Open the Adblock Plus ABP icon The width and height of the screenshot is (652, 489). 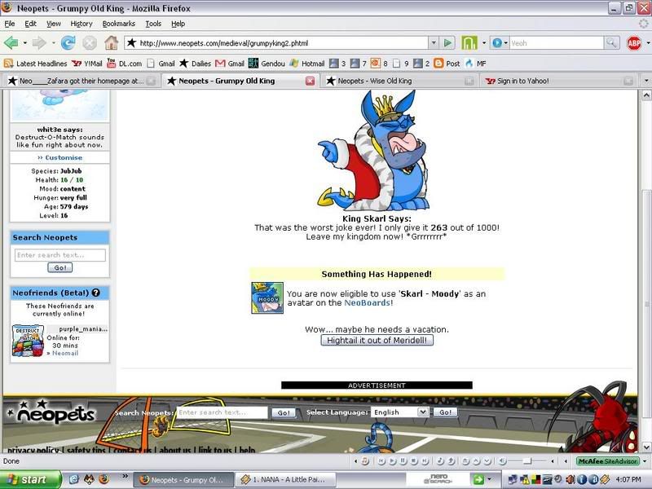(x=634, y=43)
